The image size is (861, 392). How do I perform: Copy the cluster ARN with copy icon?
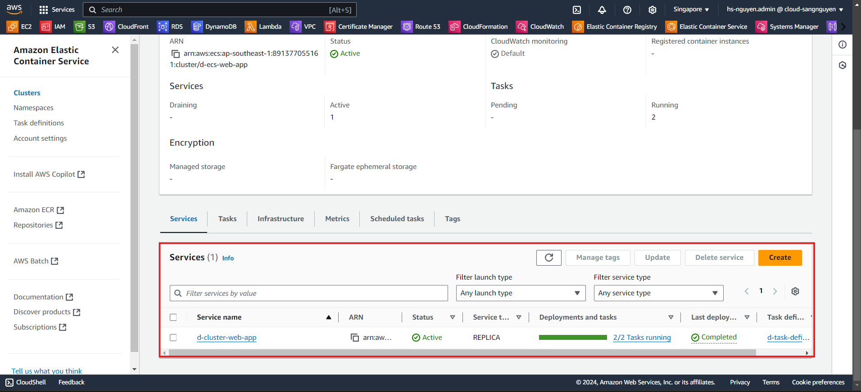[175, 54]
